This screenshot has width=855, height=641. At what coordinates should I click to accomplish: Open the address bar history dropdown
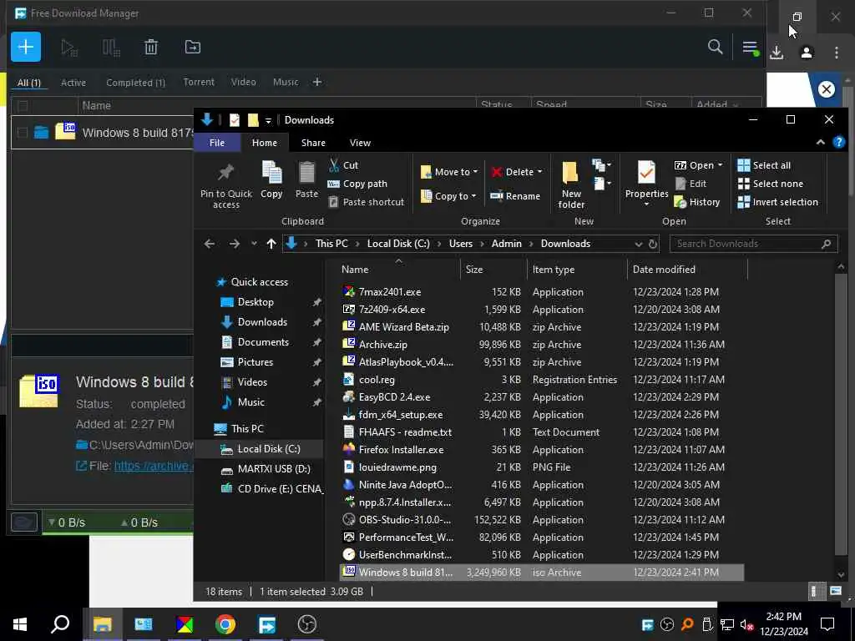pos(639,245)
